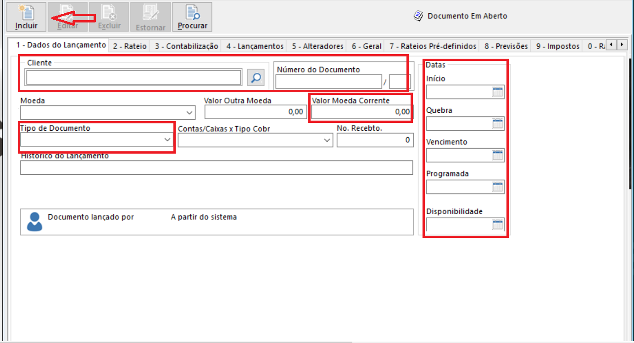Click the Documento Em Aberto status icon
634x343 pixels.
[x=418, y=16]
